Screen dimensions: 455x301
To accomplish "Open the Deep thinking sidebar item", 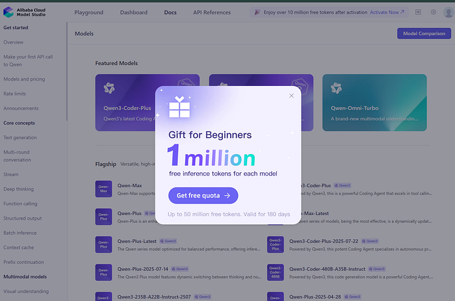I will point(19,189).
